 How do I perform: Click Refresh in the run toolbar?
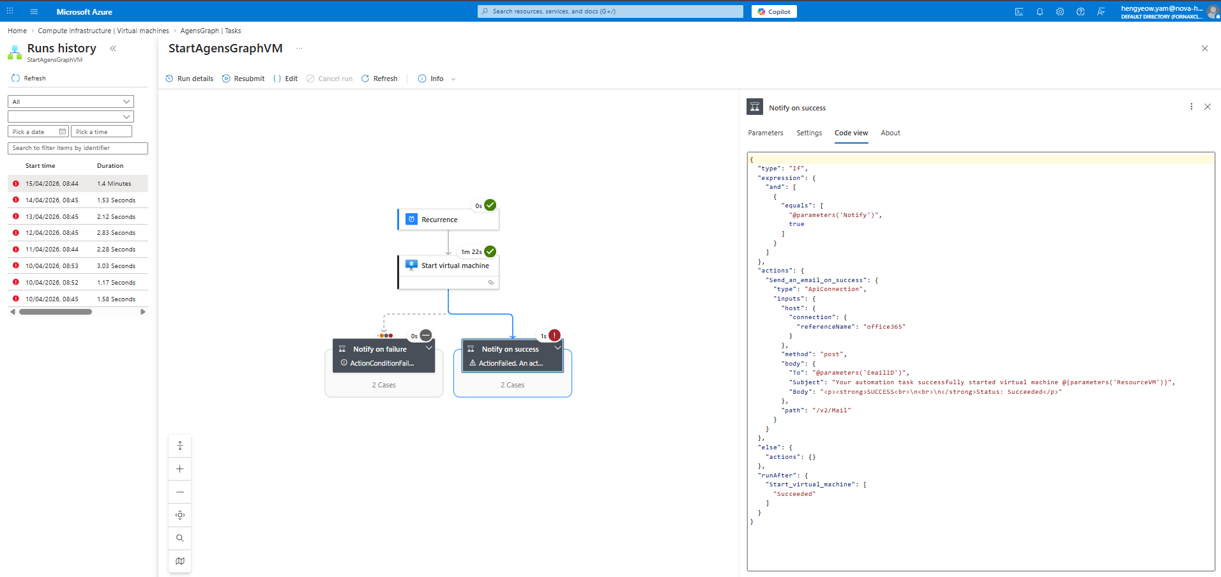(x=379, y=79)
